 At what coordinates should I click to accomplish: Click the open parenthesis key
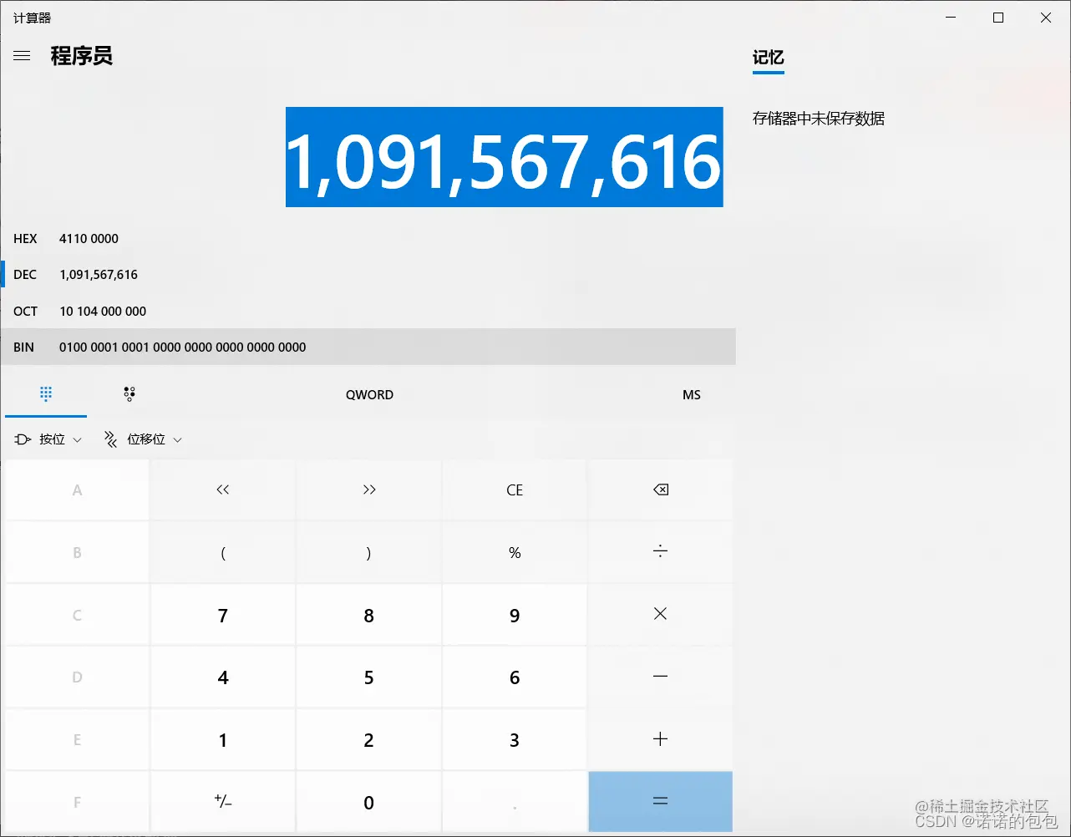(x=223, y=552)
